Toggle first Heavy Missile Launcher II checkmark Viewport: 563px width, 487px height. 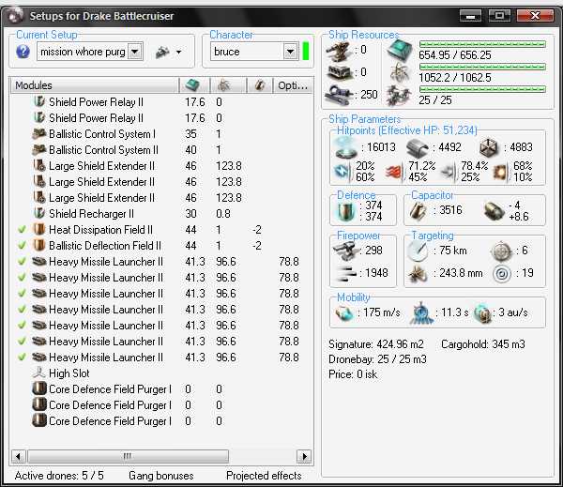(x=23, y=261)
